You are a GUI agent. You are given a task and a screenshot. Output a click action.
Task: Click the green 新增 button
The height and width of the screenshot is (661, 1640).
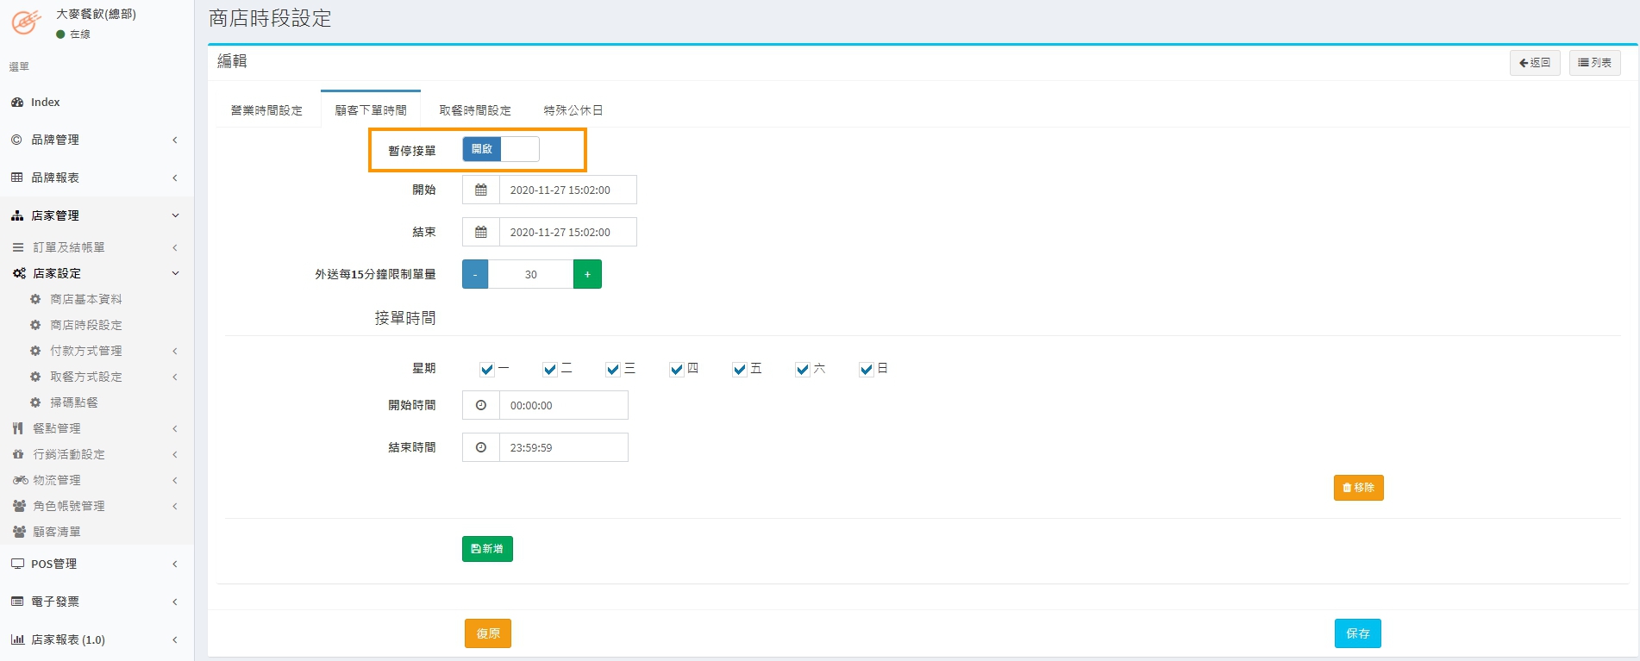487,549
